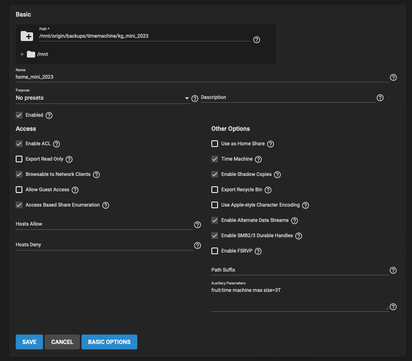Open help icon for Hosts Allow
The height and width of the screenshot is (361, 412).
click(197, 225)
